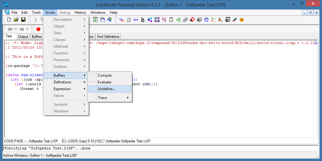
Task: Go back with the left arrow button
Action: click(x=10, y=29)
